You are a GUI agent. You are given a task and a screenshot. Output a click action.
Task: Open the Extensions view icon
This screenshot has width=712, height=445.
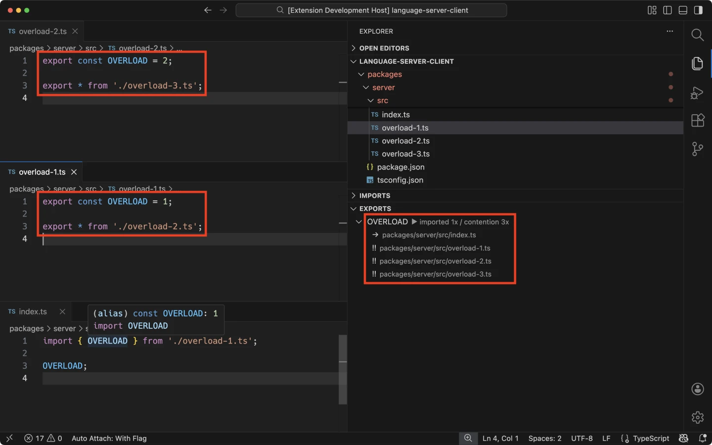(697, 120)
